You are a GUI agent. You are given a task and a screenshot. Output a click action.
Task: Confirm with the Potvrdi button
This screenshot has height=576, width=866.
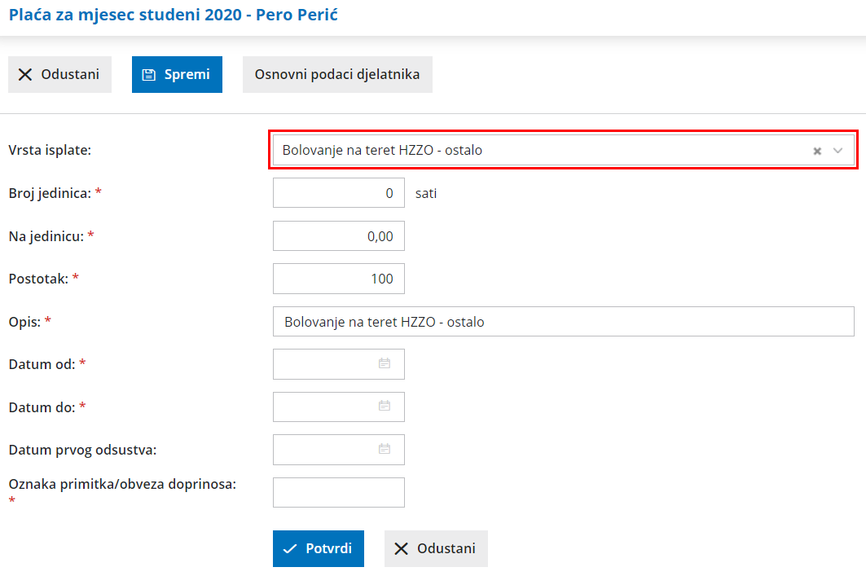tap(318, 548)
